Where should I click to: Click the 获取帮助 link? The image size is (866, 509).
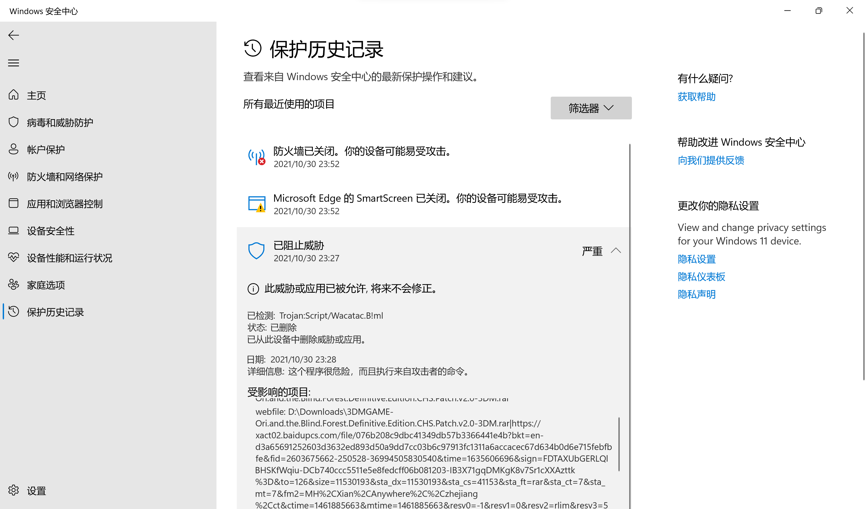(696, 97)
